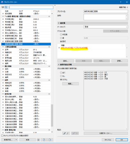The height and width of the screenshot is (144, 130).
Task: Click the 編集... button under カスタム
Action: [71, 84]
